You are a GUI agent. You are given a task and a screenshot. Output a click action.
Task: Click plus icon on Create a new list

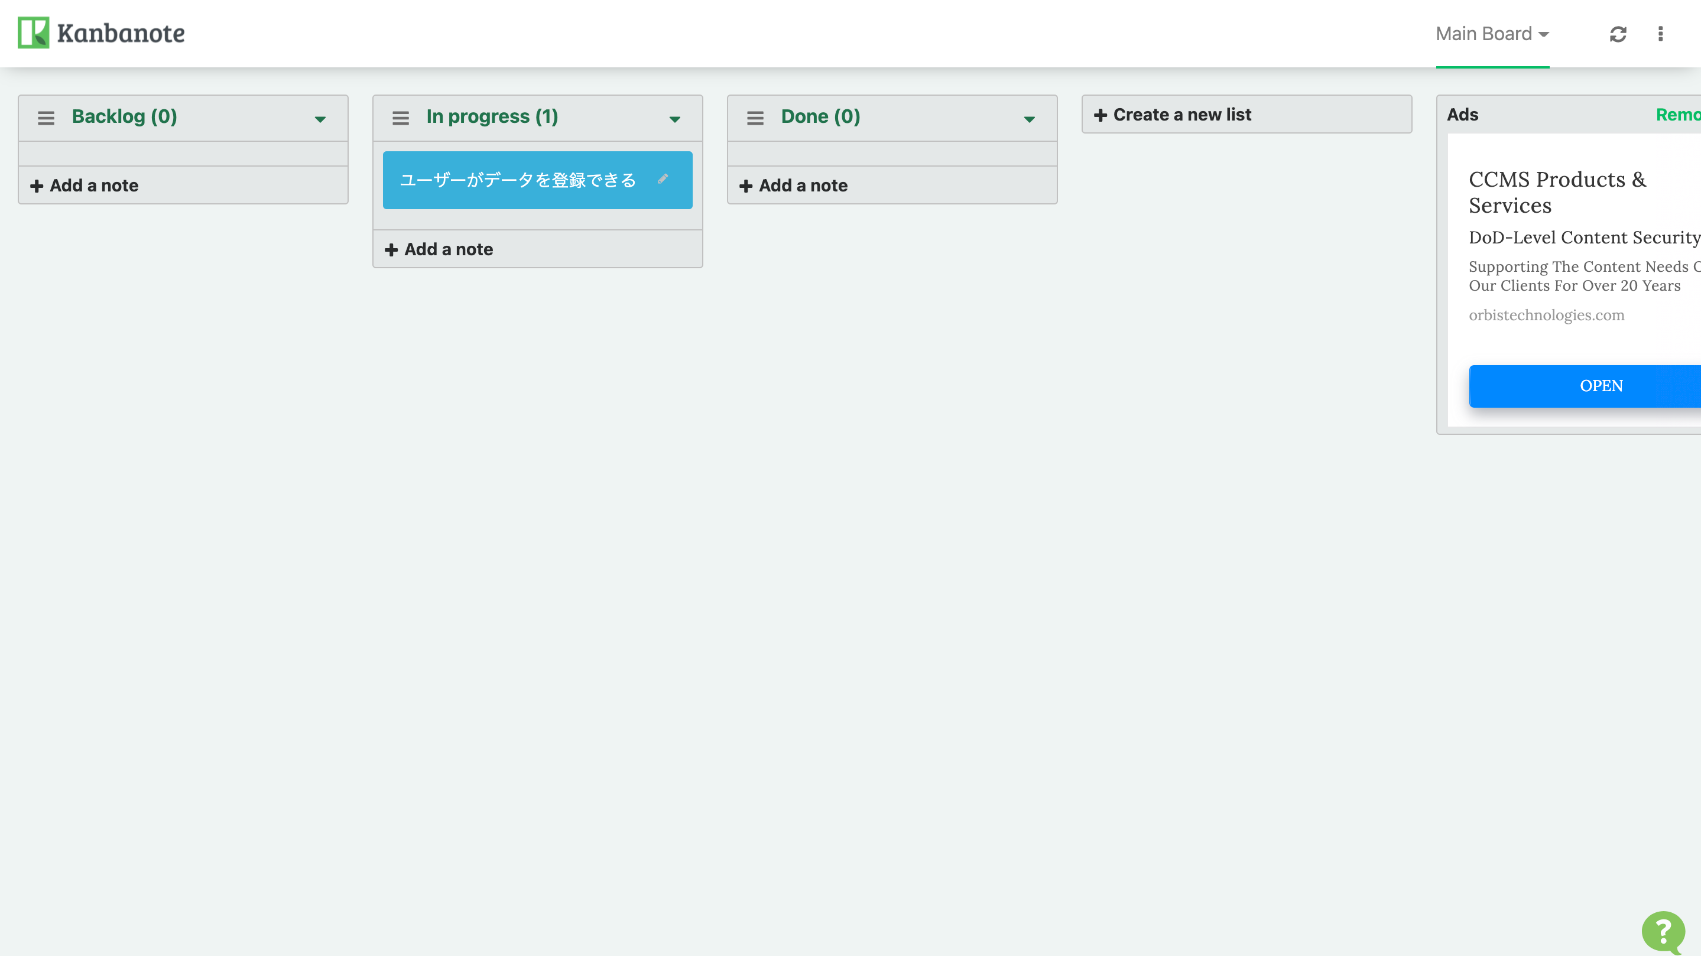(1100, 115)
